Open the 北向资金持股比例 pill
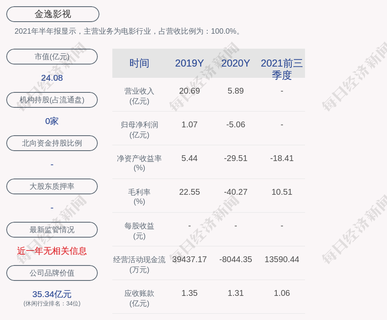Image resolution: width=387 pixels, height=320 pixels. coord(52,143)
